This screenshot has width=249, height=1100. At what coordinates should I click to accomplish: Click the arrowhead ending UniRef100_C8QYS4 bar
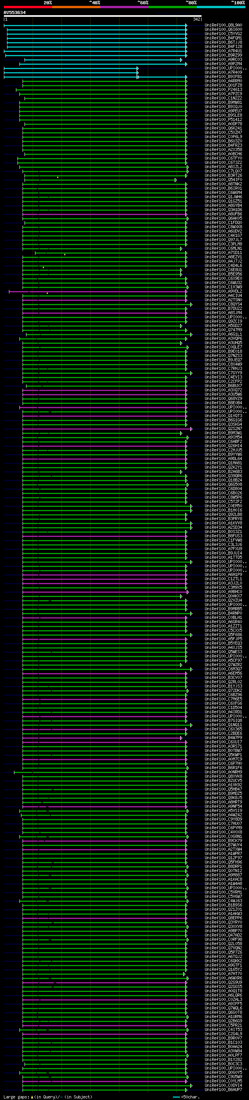pos(191,304)
